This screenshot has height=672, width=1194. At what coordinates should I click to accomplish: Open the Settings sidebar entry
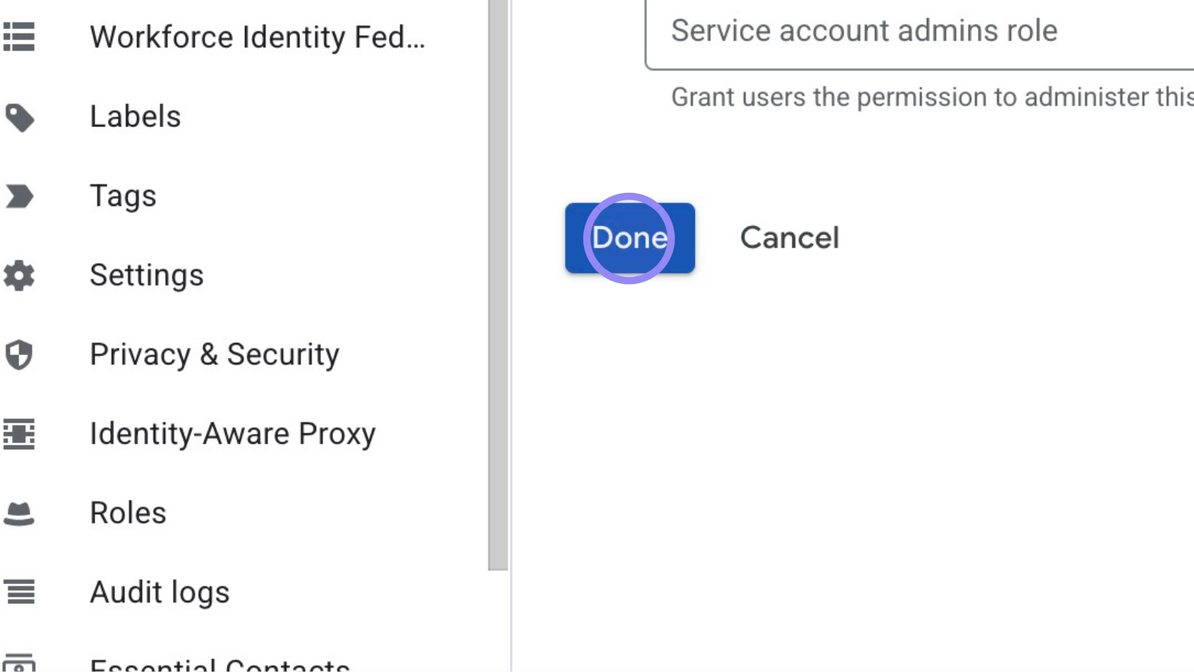click(147, 275)
